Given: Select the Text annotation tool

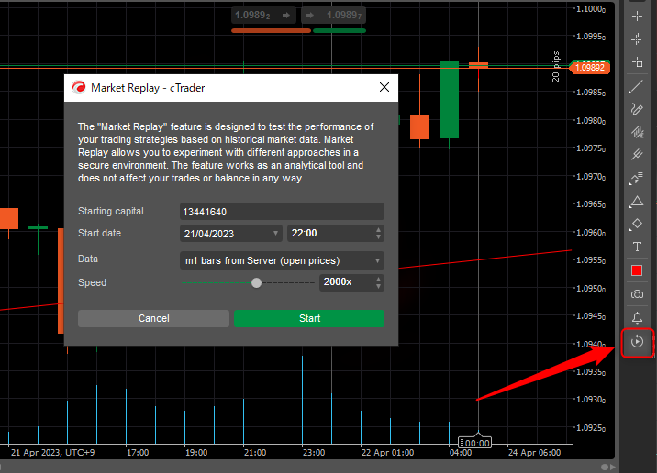Looking at the screenshot, I should pos(637,247).
